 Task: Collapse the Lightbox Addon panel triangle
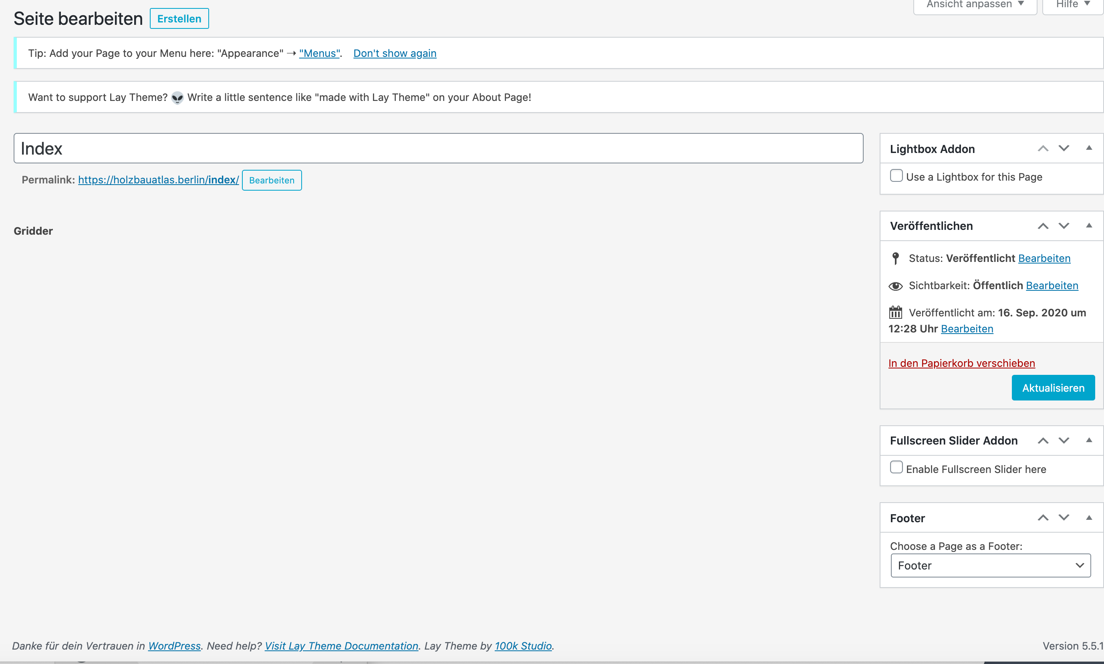click(1089, 148)
